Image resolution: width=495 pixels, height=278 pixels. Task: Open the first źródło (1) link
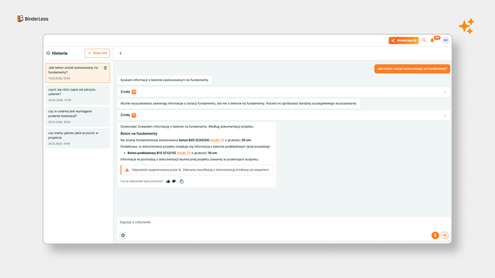point(217,140)
